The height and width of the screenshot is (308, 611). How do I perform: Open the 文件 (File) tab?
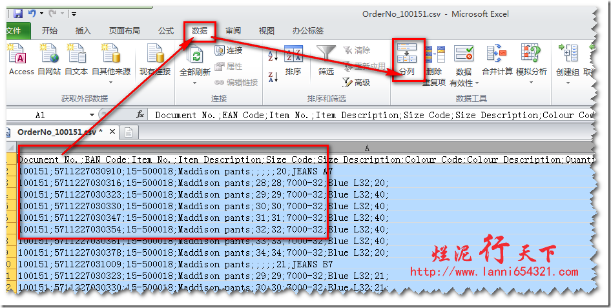[18, 31]
